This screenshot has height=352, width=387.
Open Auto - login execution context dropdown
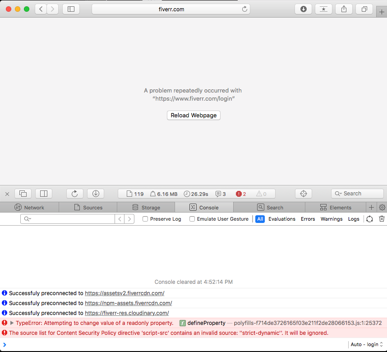[x=367, y=344]
